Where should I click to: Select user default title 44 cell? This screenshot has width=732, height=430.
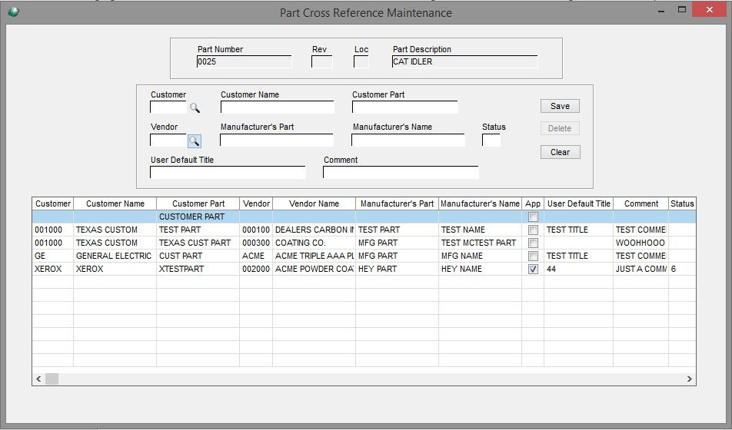point(579,269)
